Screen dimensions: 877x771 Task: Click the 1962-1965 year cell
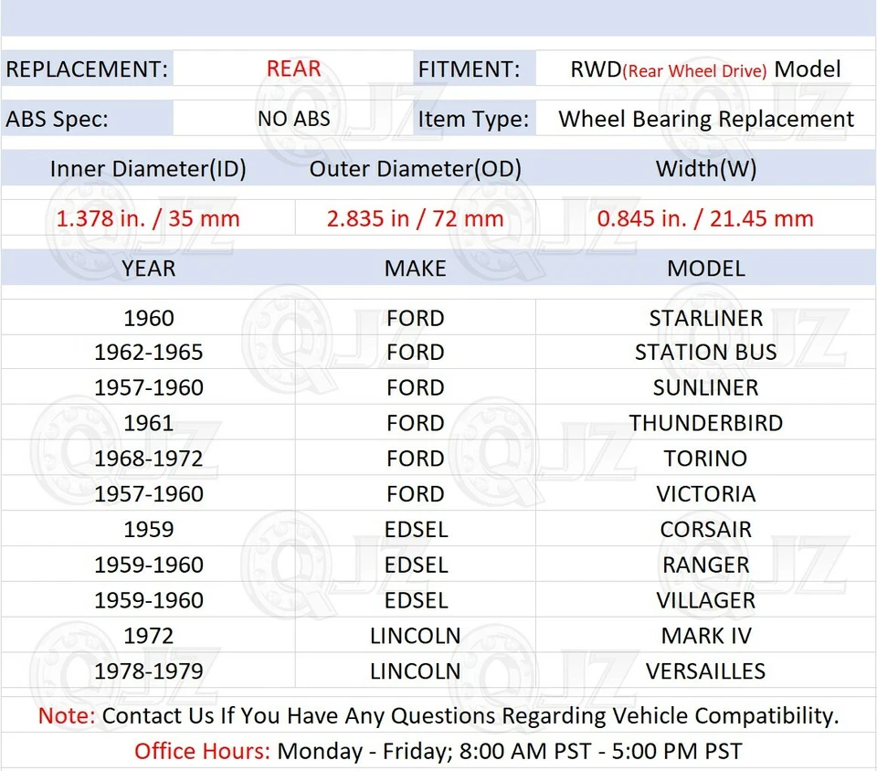[148, 353]
